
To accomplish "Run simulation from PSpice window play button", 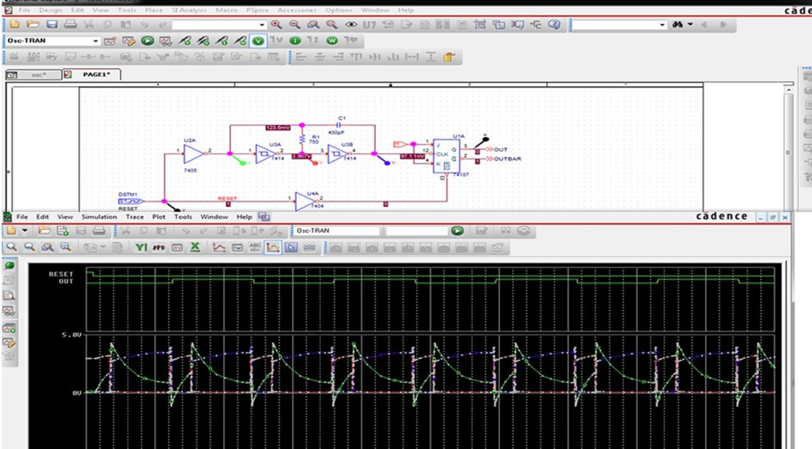I will click(457, 230).
